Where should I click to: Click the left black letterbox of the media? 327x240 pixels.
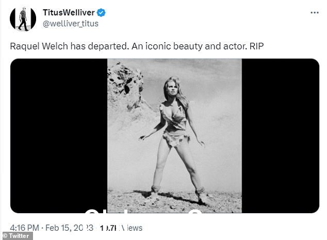coord(59,136)
